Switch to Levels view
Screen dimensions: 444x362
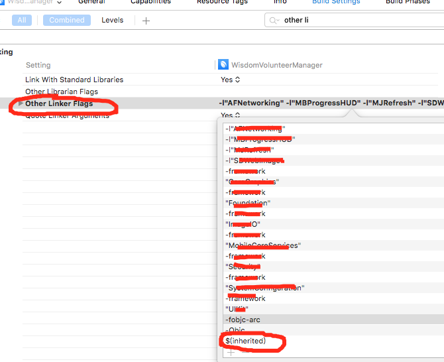tap(113, 20)
